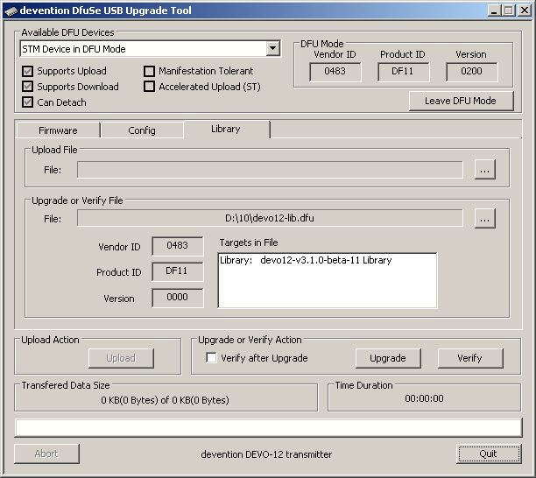Browse for Upgrade or Verify File ellipsis button
Image resolution: width=536 pixels, height=478 pixels.
[x=484, y=218]
